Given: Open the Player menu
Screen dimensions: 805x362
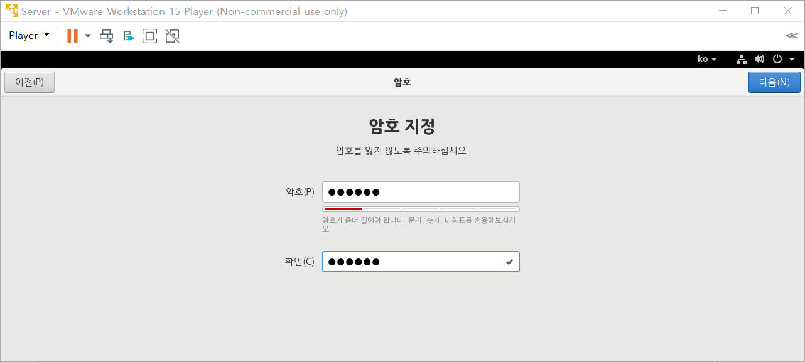Looking at the screenshot, I should pos(29,36).
